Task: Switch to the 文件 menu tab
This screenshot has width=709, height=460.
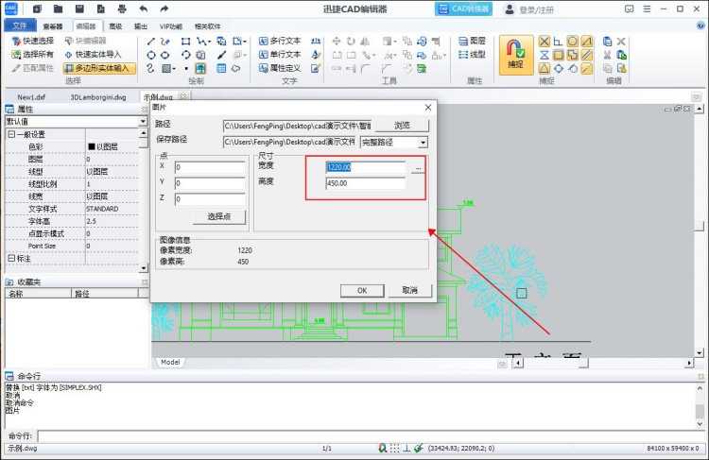Action: (20, 26)
